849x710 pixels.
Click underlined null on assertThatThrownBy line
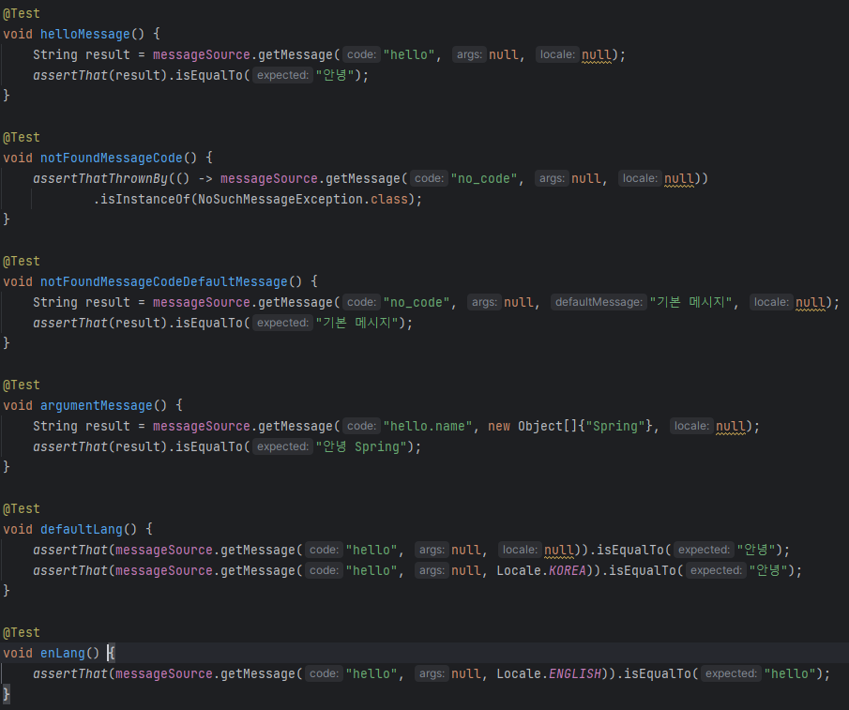point(679,178)
